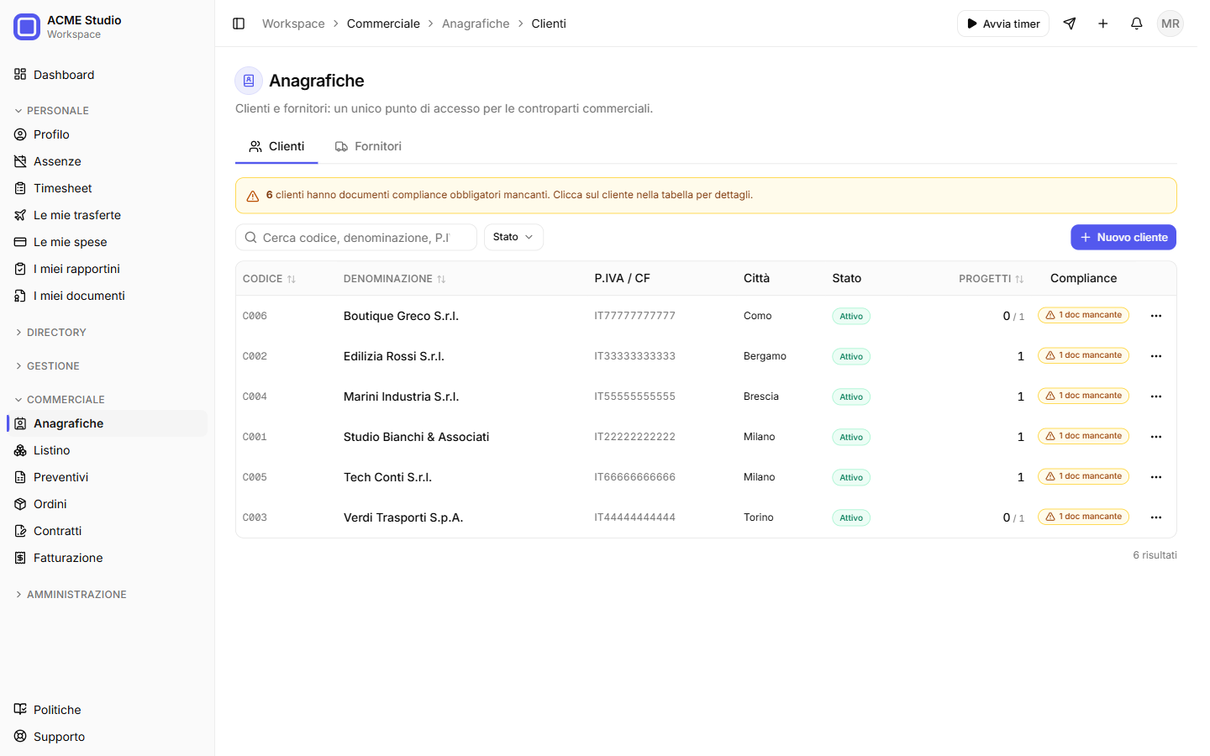Open the notifications bell

(1136, 24)
